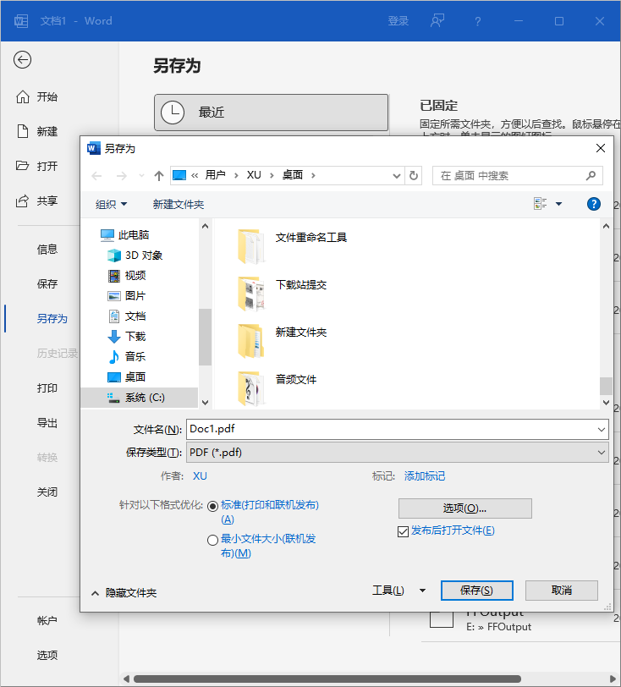Click the 最近 location button

pyautogui.click(x=272, y=113)
